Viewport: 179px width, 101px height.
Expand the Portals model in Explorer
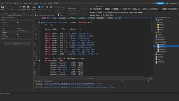pos(156,31)
